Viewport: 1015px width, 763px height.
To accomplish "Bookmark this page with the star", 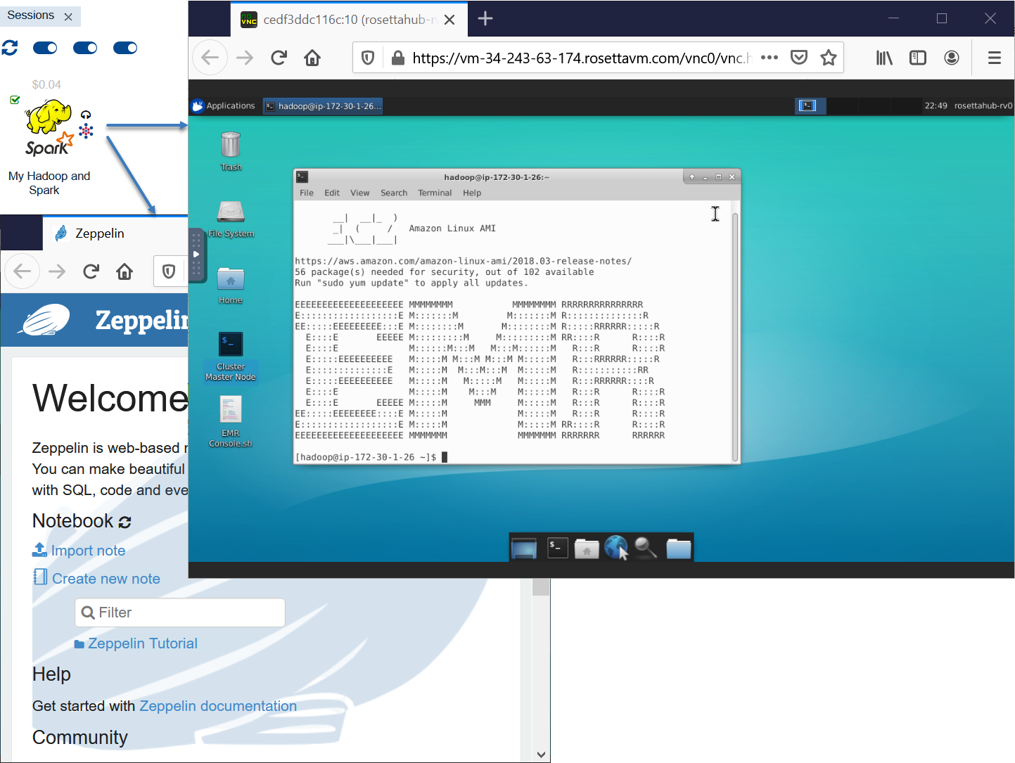I will (x=829, y=58).
